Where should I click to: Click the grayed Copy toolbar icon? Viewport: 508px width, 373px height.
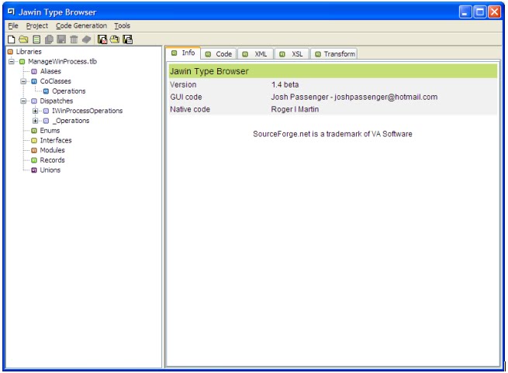coord(49,39)
